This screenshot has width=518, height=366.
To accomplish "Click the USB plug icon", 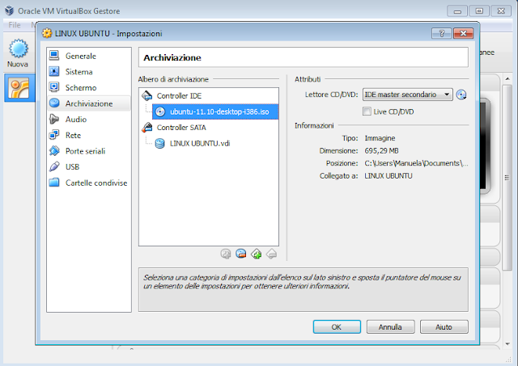I will (54, 166).
